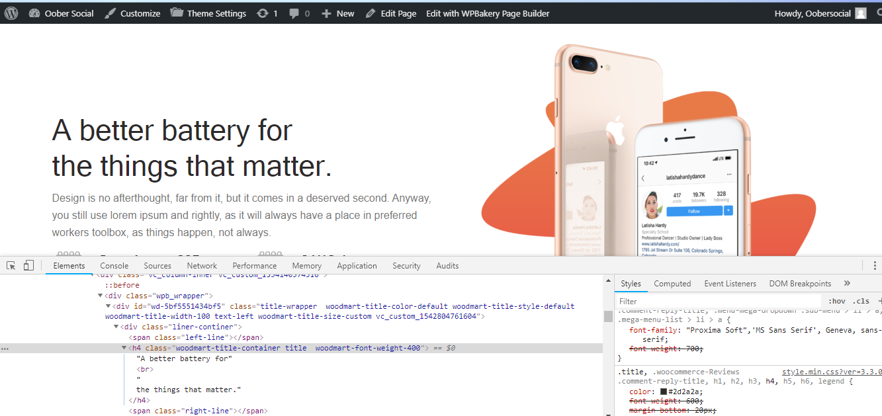Switch to the Application tab
Screen dimensions: 882x416
(x=357, y=266)
